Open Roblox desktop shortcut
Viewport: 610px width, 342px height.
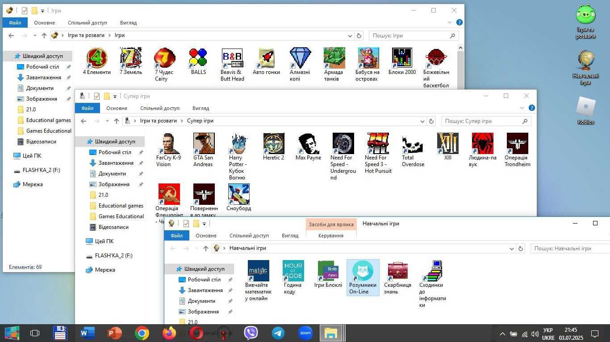point(585,111)
